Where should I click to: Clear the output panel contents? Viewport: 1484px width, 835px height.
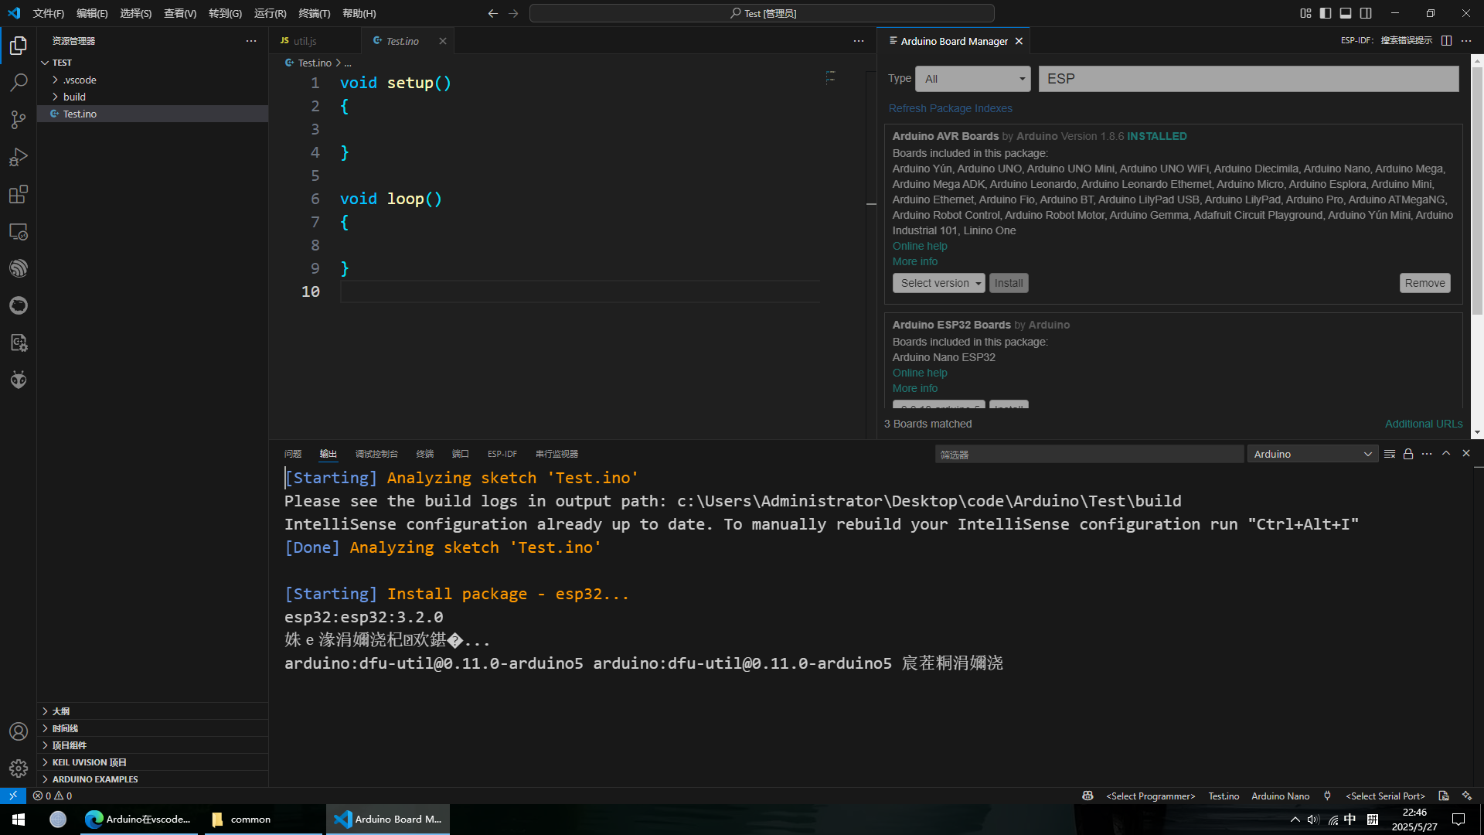pyautogui.click(x=1389, y=454)
